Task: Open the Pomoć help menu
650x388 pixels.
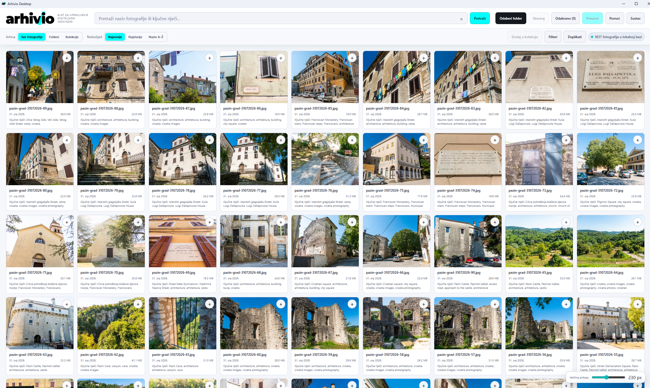Action: point(615,18)
